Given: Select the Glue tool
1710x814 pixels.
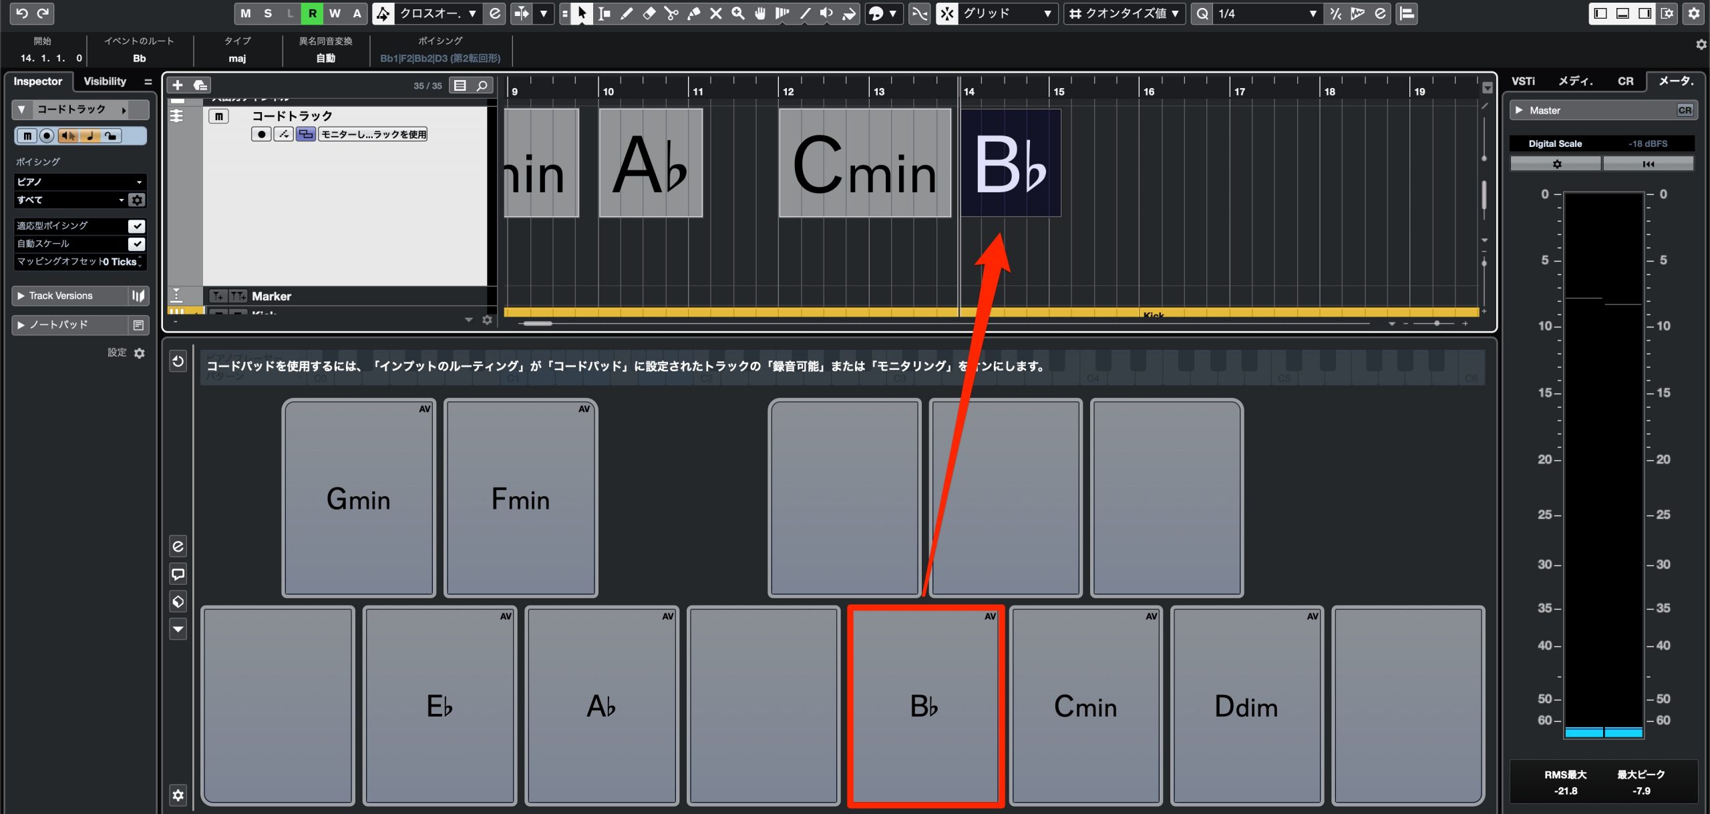Looking at the screenshot, I should pyautogui.click(x=693, y=13).
